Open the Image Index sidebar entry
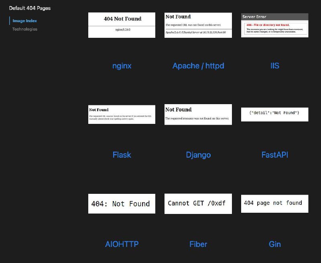The height and width of the screenshot is (263, 321). pos(24,21)
